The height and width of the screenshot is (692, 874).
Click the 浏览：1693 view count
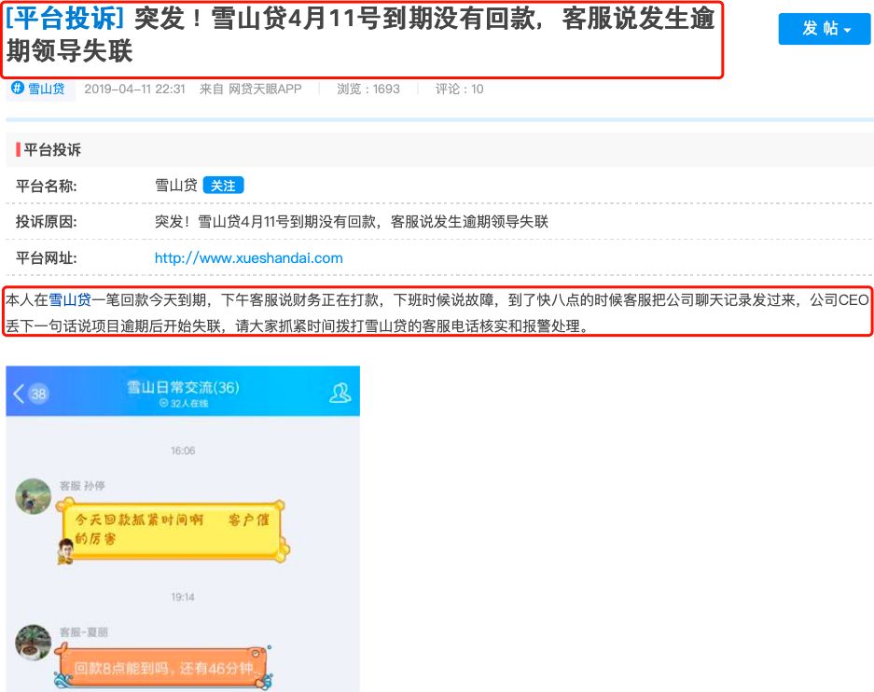[368, 90]
